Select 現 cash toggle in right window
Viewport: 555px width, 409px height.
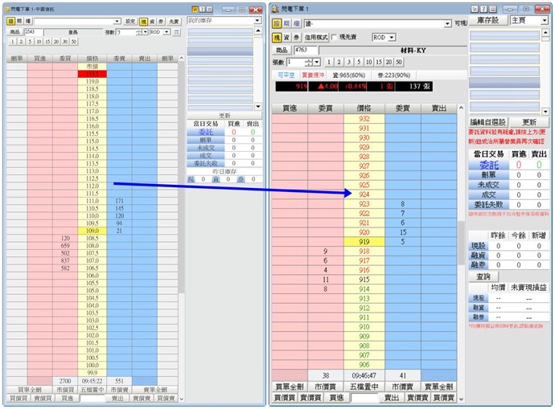tap(277, 38)
